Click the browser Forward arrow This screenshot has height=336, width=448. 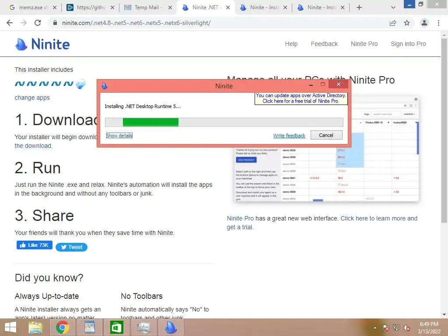click(24, 23)
